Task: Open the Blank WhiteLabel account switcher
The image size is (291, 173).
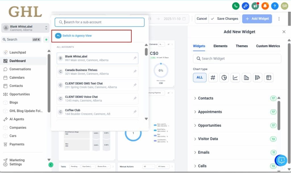Action: pyautogui.click(x=25, y=28)
